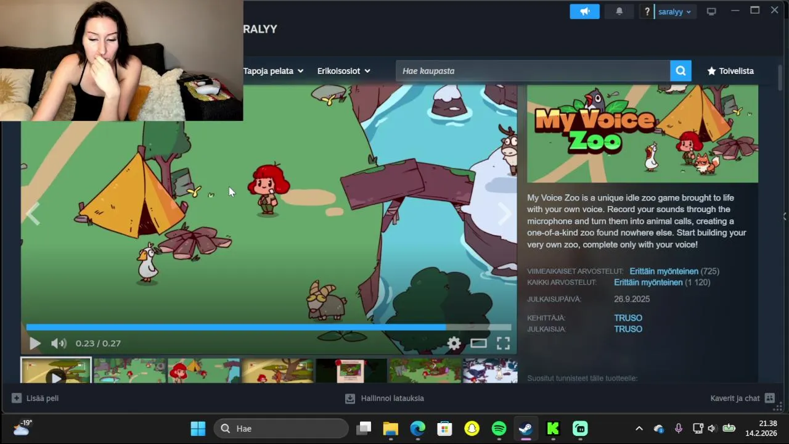Open the Toivelista wishlist
Image resolution: width=789 pixels, height=444 pixels.
coord(730,71)
